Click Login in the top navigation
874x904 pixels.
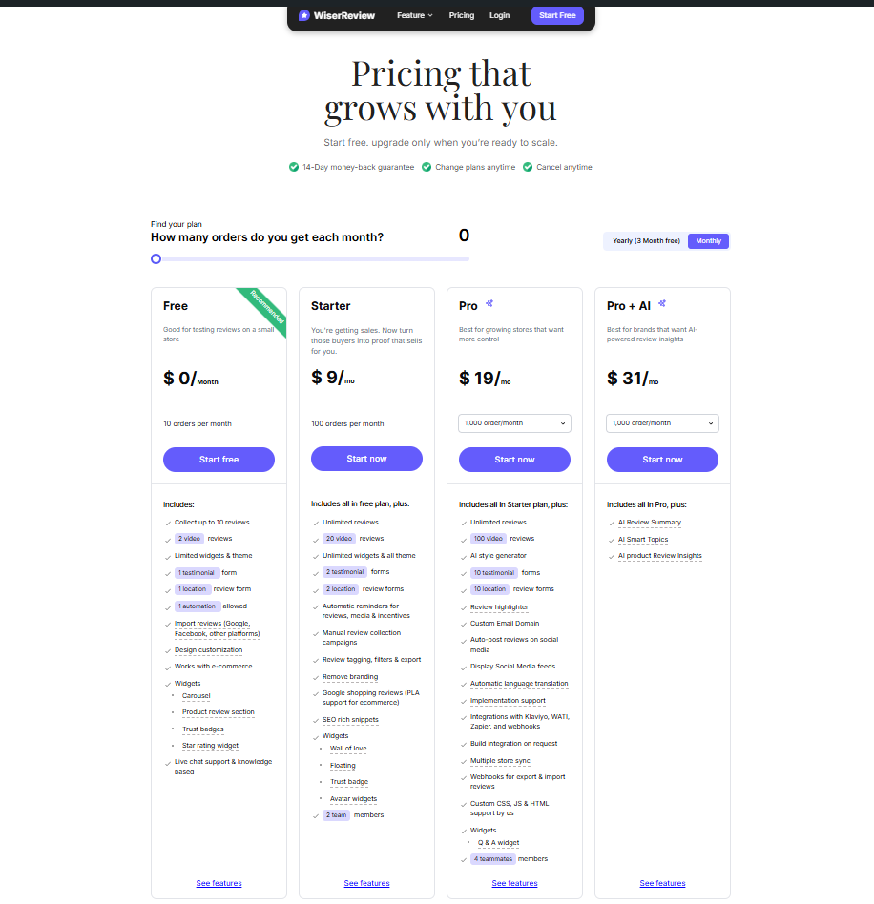tap(499, 15)
